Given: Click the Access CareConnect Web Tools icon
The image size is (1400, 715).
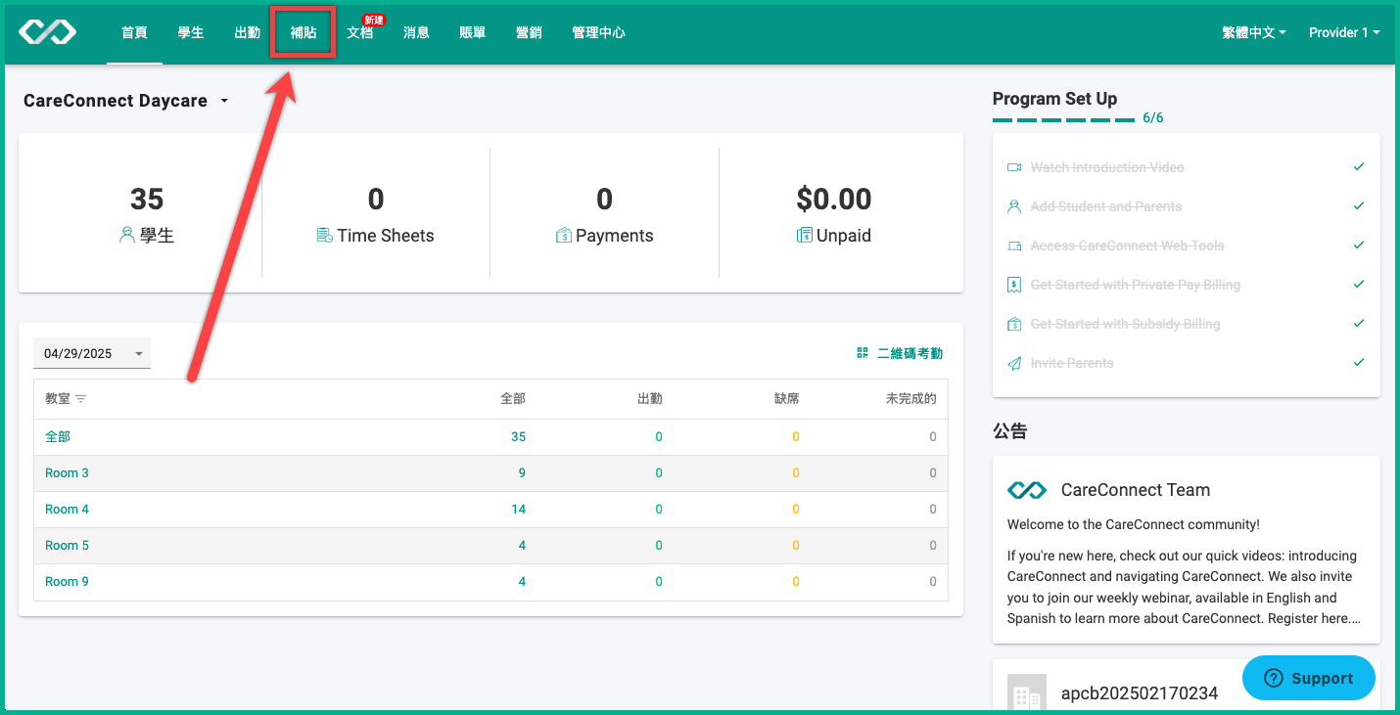Looking at the screenshot, I should pyautogui.click(x=1014, y=246).
